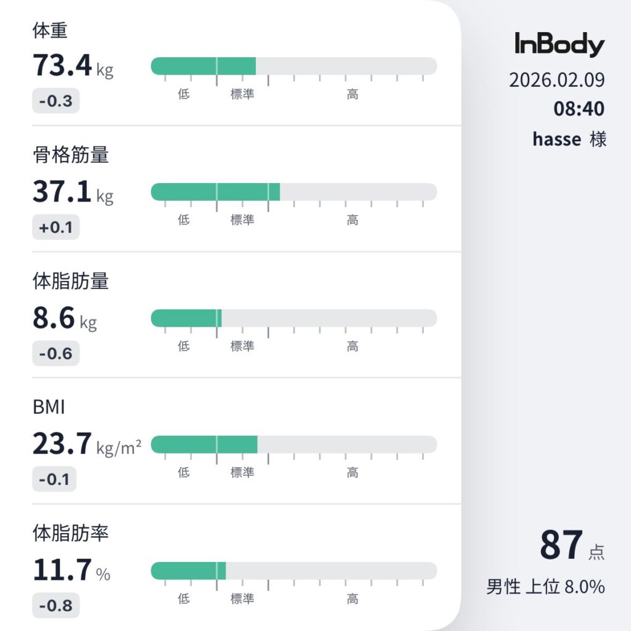Click the 骨格筋量 progress bar

[x=293, y=192]
